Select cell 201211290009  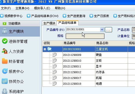click(79, 55)
